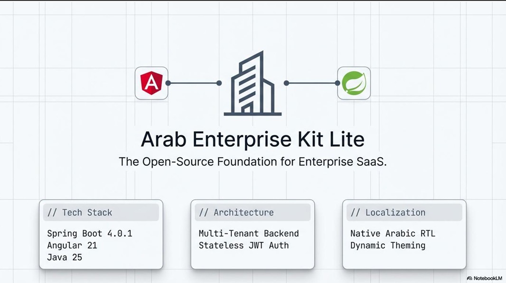Click the connector dot beside Angular icon
Screen dimensions: 506x283
(168, 83)
